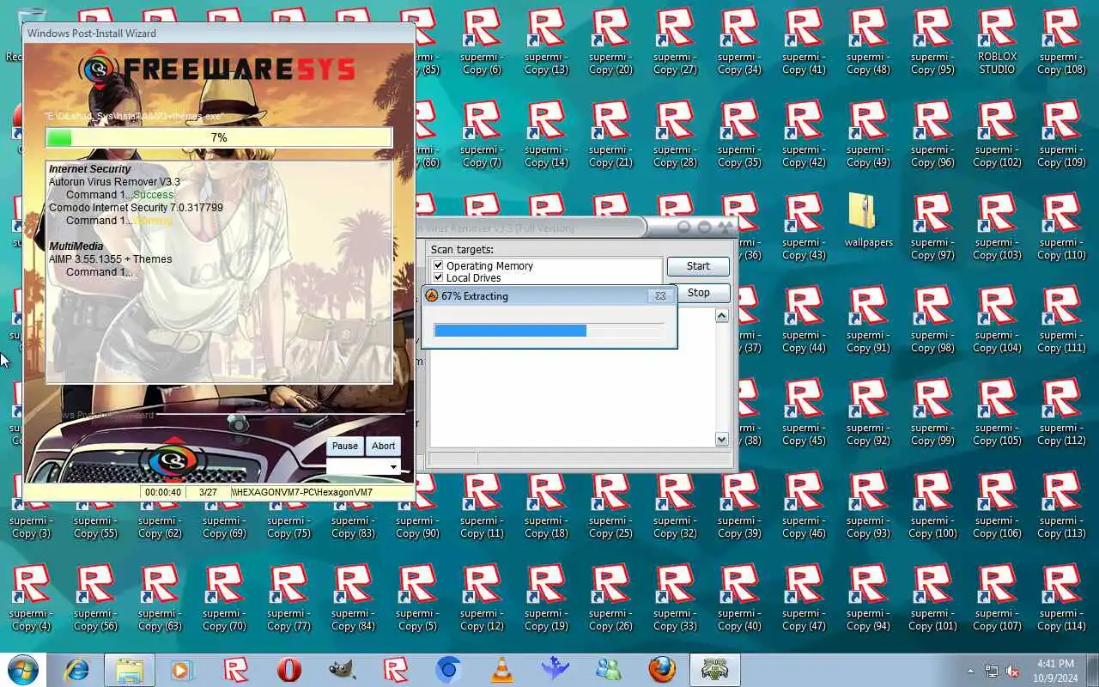Select desktop shortcut supermi - Copy (6)
The image size is (1099, 687).
(x=482, y=41)
